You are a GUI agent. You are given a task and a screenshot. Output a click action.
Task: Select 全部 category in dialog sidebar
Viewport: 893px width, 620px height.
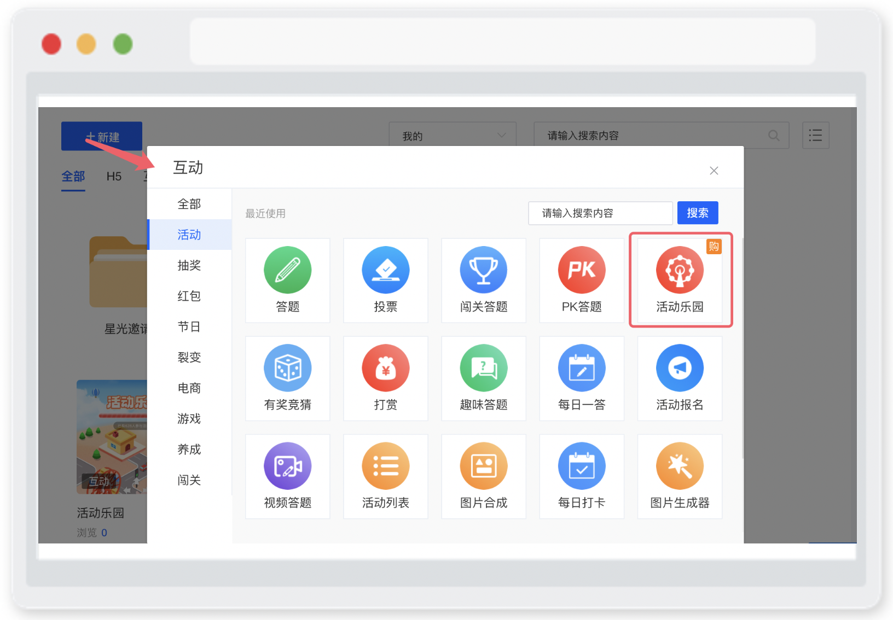coord(189,204)
